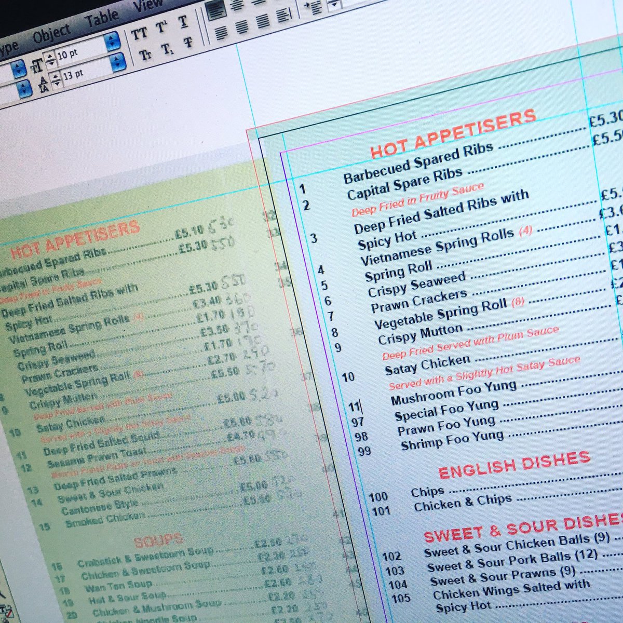The width and height of the screenshot is (623, 623).
Task: Choose Justify with last line left icon
Action: tap(221, 33)
